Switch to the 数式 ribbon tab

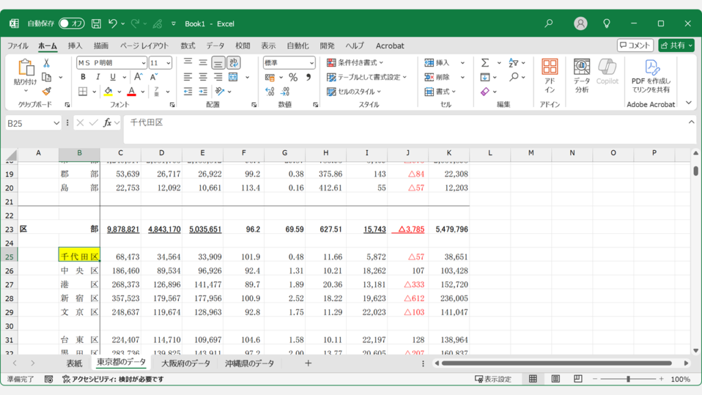(188, 46)
